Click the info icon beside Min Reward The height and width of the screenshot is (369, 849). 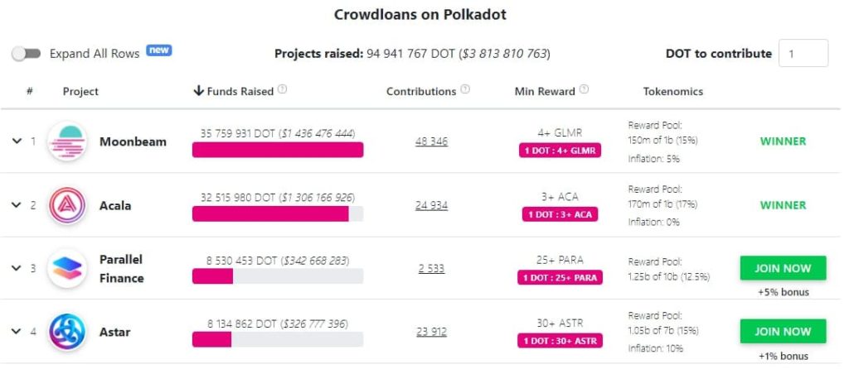[x=584, y=90]
